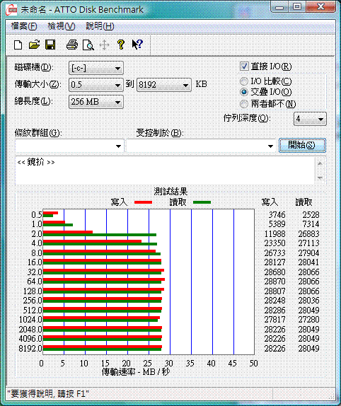Select the 交疊 I/O radio button
The height and width of the screenshot is (406, 341).
pos(244,92)
